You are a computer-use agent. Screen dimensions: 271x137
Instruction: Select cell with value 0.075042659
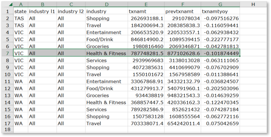pyautogui.click(x=220, y=123)
